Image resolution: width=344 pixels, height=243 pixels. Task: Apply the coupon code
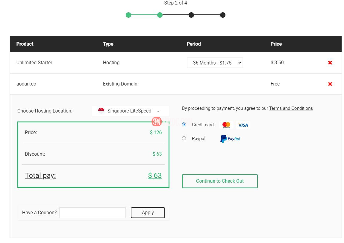148,212
